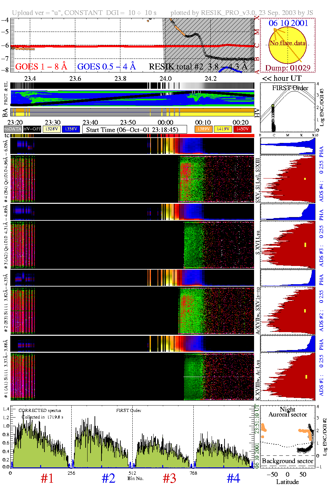The height and width of the screenshot is (491, 333).
Task: Select the 1358V blue legend box
Action: pos(71,129)
